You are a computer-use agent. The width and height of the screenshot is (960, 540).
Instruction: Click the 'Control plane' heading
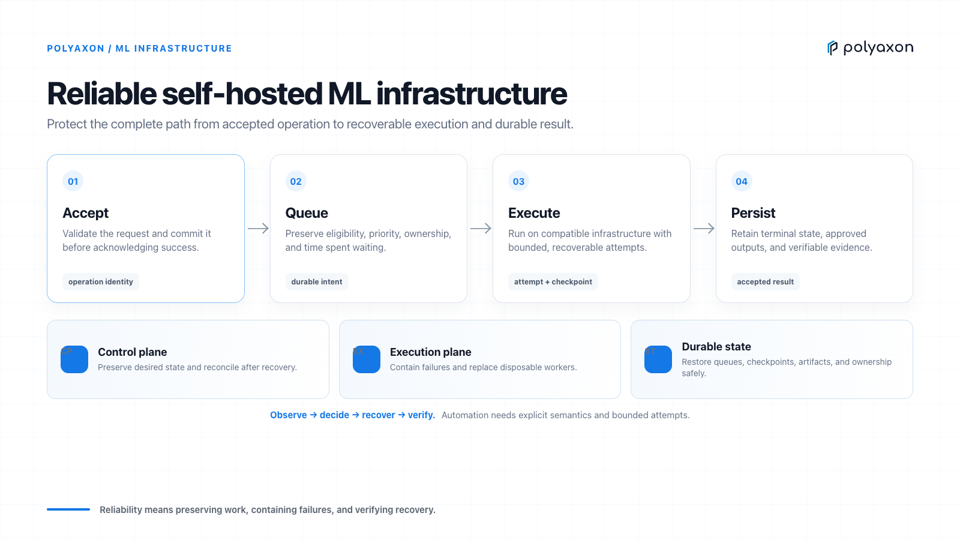pos(133,352)
